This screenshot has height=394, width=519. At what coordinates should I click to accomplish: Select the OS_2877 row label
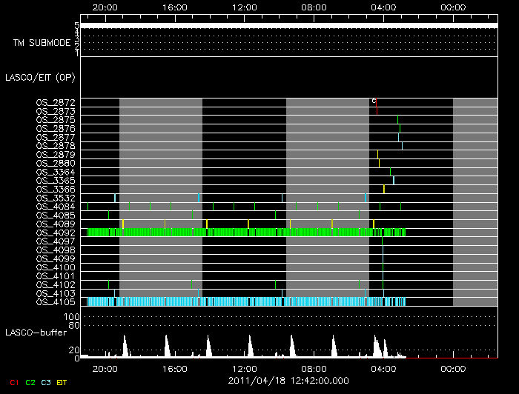pyautogui.click(x=56, y=137)
